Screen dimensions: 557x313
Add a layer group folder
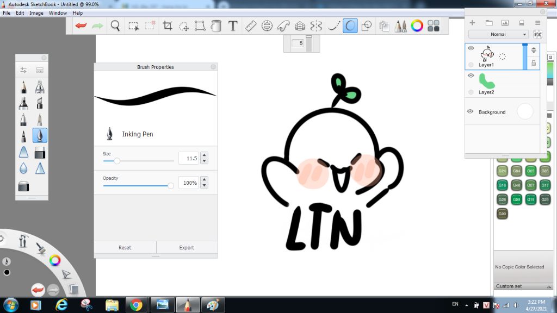(489, 23)
